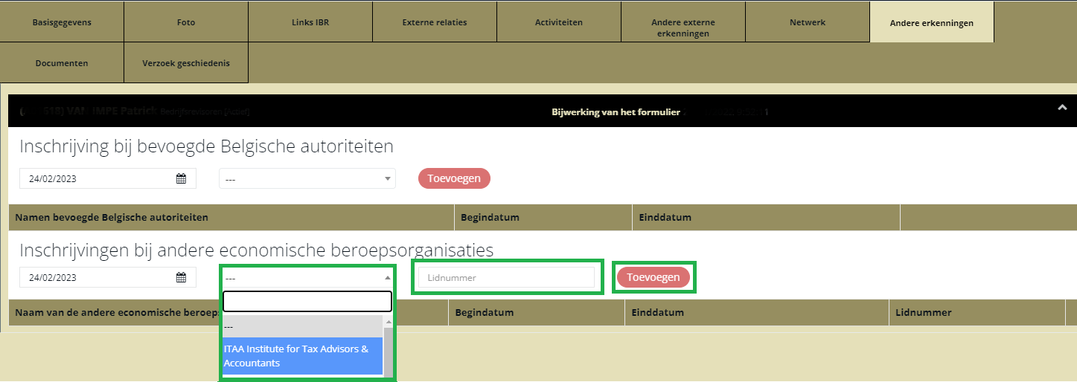Open calendar picker for Belgische autoriteiten date

(181, 178)
